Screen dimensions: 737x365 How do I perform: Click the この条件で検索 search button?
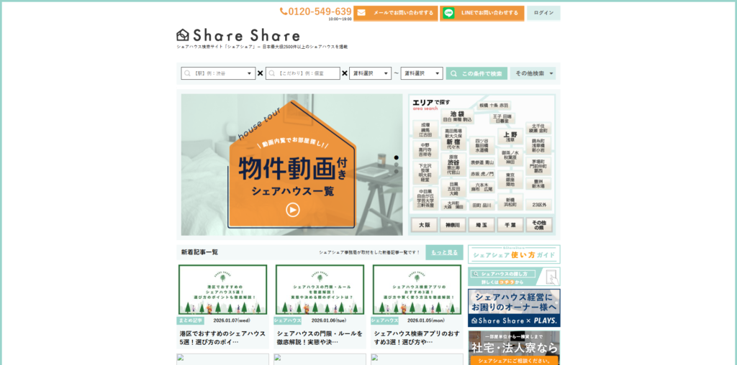[476, 73]
